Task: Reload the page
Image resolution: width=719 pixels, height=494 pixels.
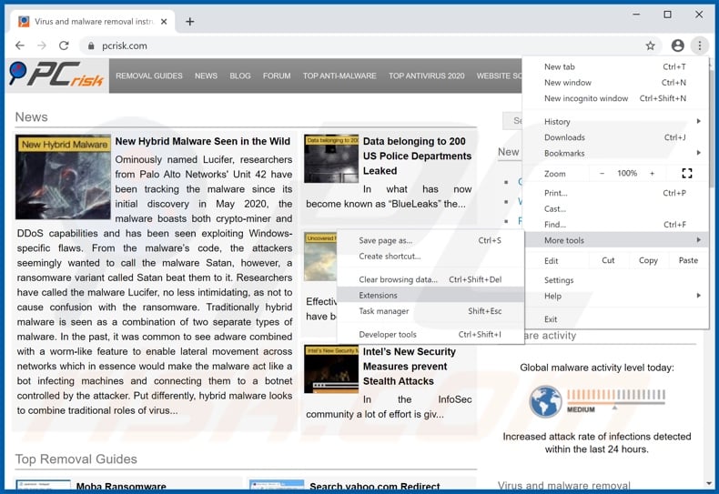Action: (64, 45)
